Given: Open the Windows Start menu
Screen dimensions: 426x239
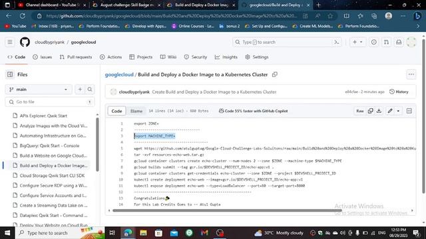Looking at the screenshot, I should [x=7, y=233].
